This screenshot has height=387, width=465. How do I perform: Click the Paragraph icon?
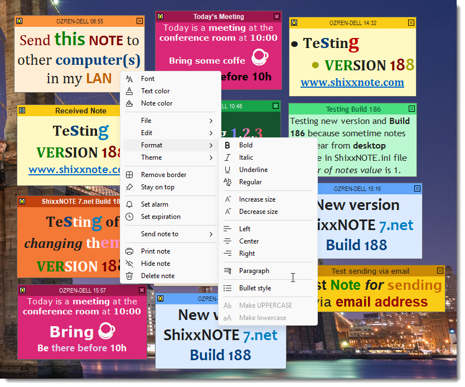pos(227,271)
